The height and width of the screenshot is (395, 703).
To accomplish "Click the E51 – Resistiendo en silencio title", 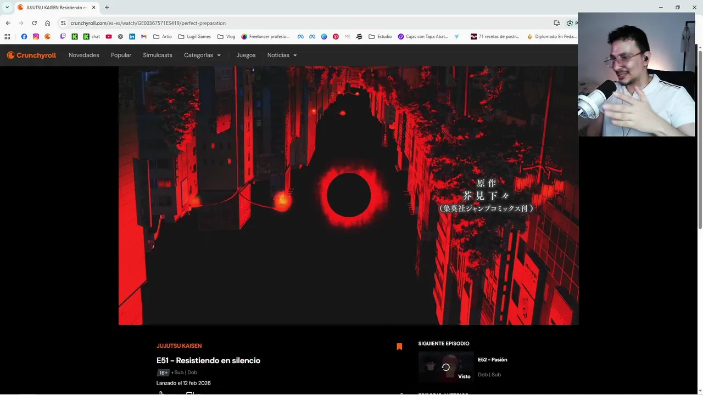I will click(x=208, y=360).
